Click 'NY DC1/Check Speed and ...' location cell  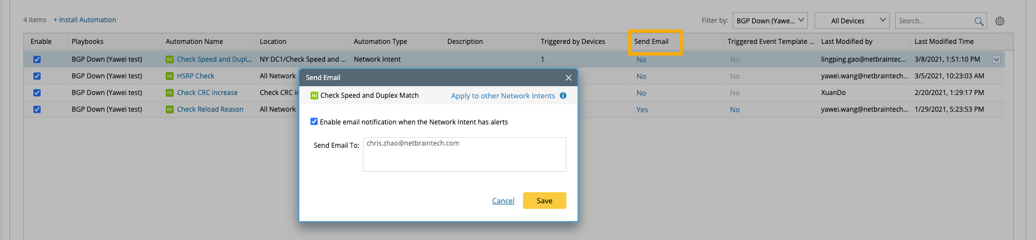tap(303, 59)
